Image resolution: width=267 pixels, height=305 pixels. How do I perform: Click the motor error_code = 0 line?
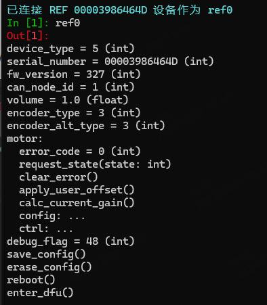80,151
